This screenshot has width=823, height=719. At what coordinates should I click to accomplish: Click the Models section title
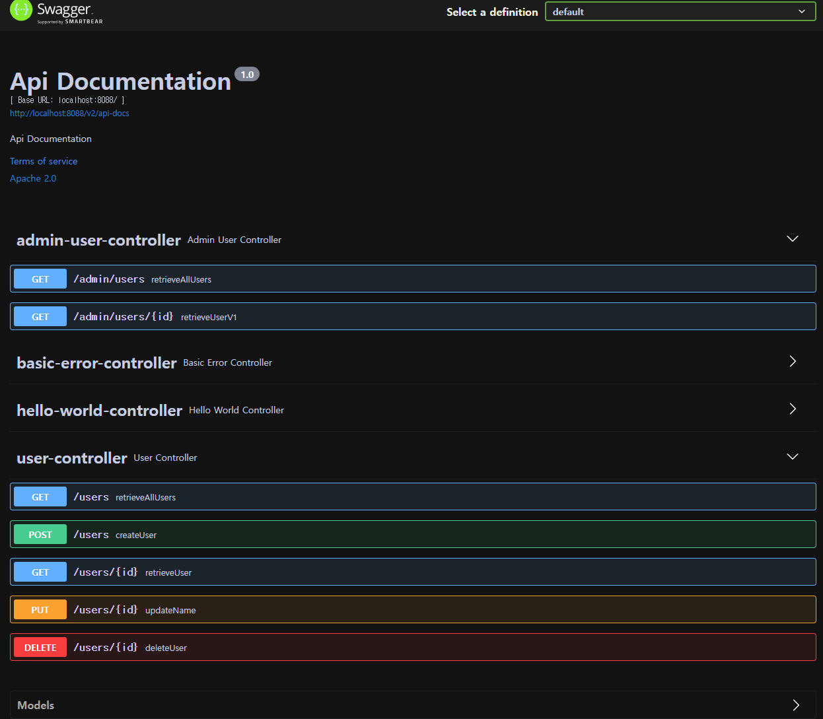[36, 705]
